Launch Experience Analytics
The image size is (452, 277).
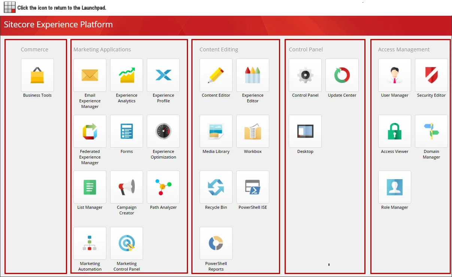[127, 75]
